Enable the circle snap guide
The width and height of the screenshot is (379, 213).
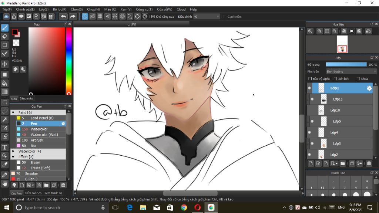[x=122, y=16]
